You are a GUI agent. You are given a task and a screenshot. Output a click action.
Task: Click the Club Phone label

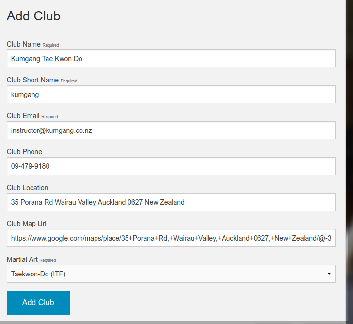[24, 152]
